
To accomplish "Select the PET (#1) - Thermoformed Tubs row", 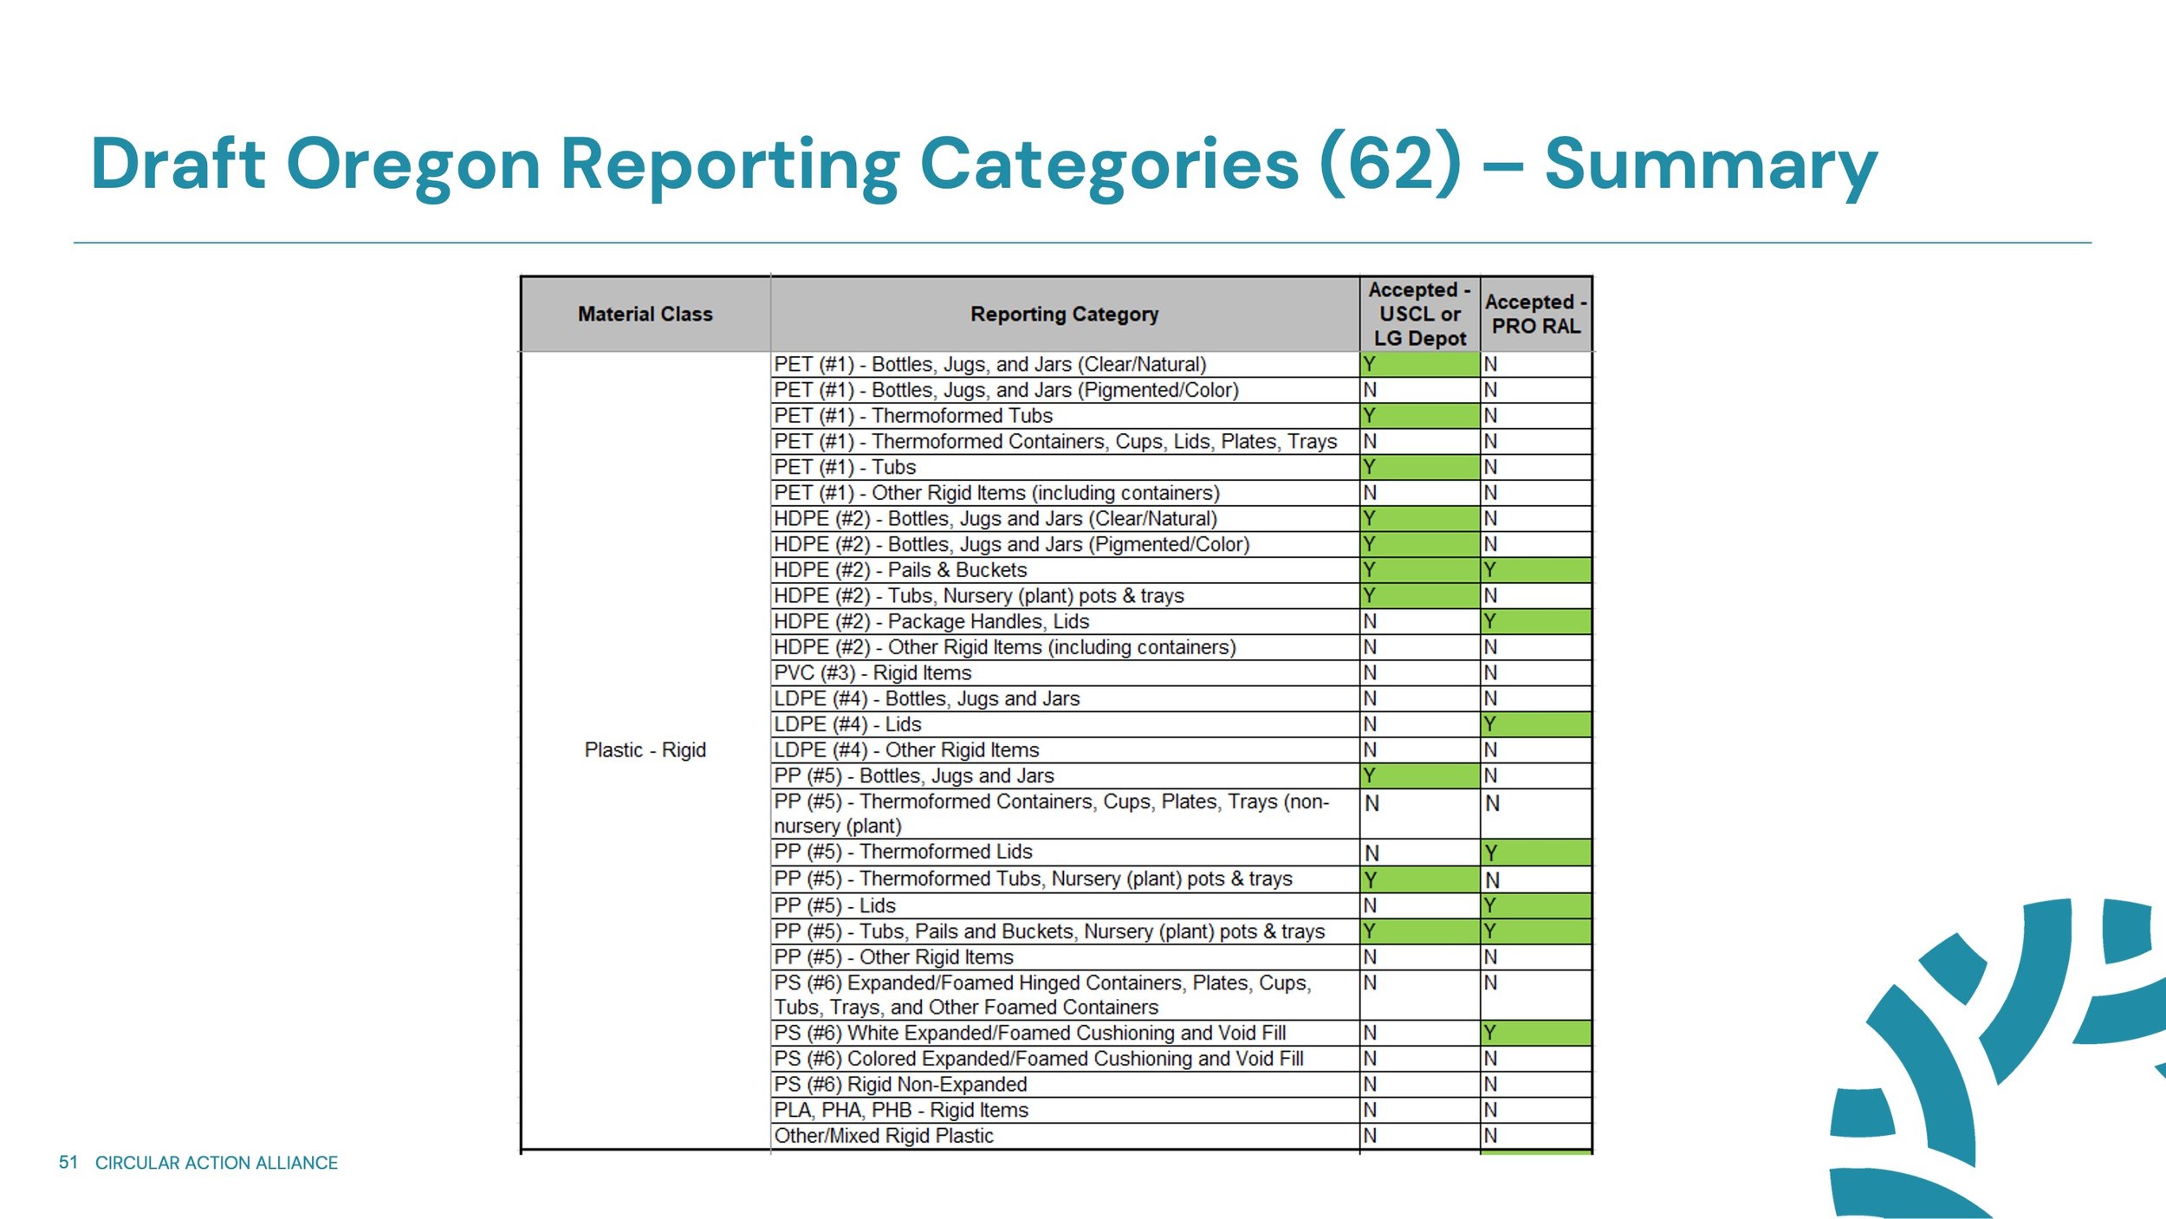I will coord(913,416).
